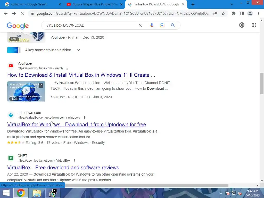Open the Extensions puzzle icon
Image resolution: width=264 pixels, height=198 pixels.
[x=234, y=13]
